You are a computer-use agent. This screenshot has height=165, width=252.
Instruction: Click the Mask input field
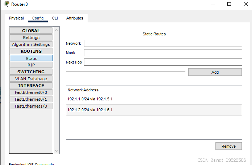click(163, 53)
